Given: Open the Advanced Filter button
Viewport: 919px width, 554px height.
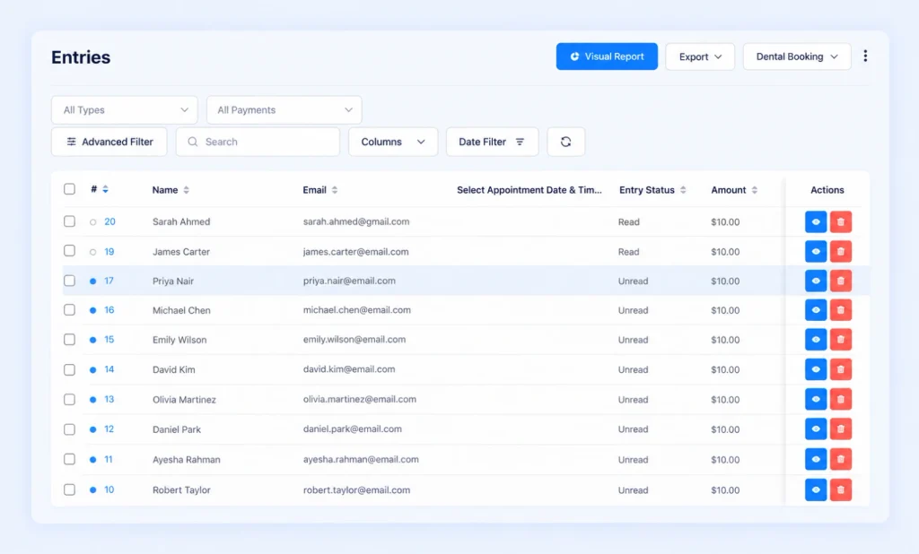Looking at the screenshot, I should click(x=109, y=142).
